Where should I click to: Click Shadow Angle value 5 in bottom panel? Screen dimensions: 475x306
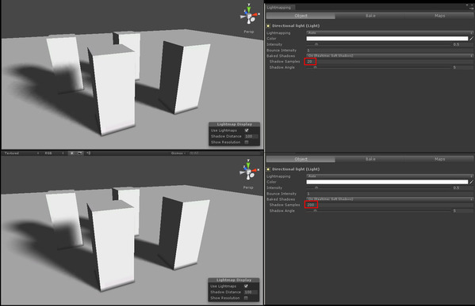click(462, 211)
